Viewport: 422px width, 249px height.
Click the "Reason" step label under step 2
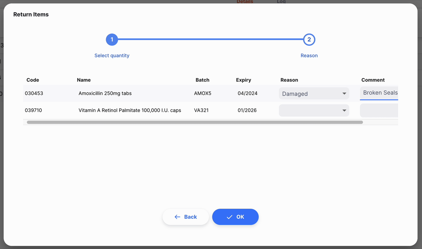[309, 56]
